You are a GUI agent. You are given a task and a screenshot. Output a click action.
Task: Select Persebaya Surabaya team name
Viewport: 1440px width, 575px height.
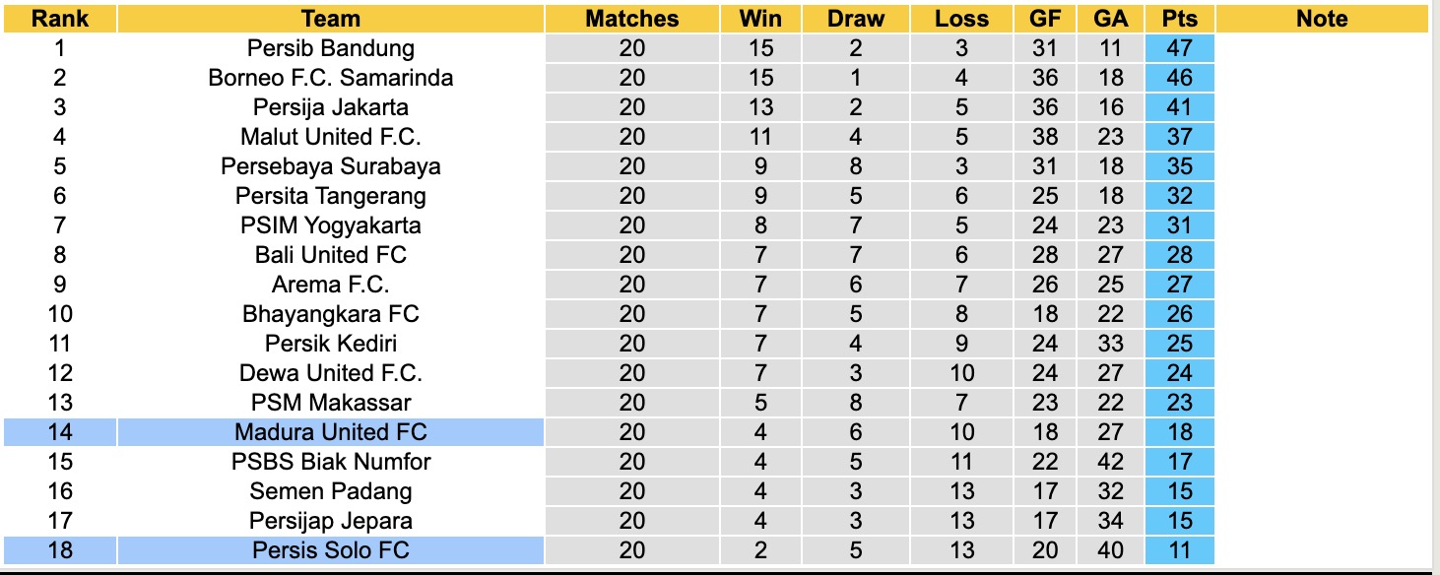(331, 166)
